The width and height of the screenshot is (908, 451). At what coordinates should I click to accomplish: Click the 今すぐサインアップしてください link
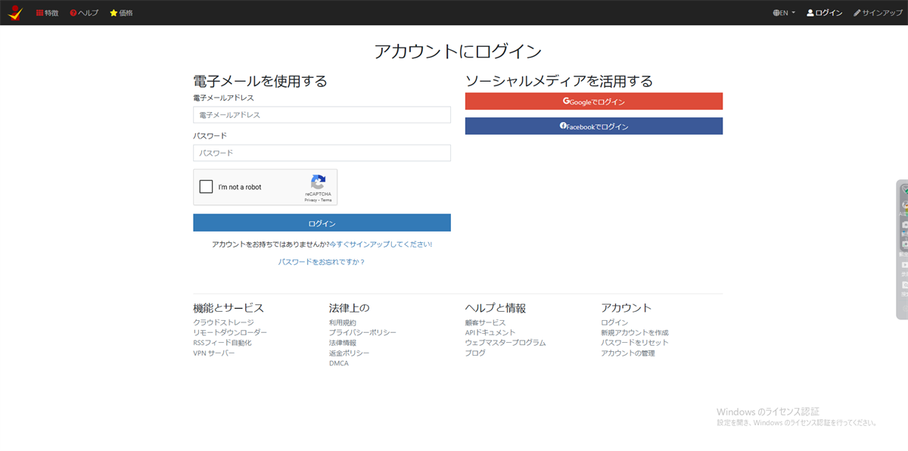381,244
